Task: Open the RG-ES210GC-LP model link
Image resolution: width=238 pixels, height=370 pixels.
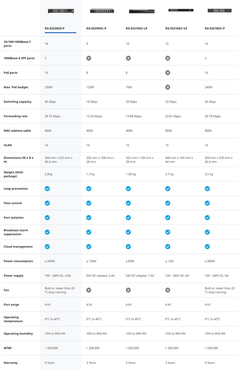Action: coord(136,28)
